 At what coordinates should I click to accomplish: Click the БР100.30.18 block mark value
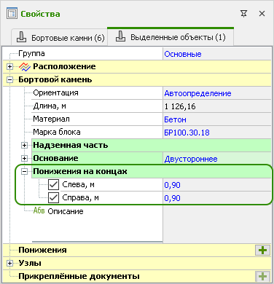pyautogui.click(x=187, y=133)
